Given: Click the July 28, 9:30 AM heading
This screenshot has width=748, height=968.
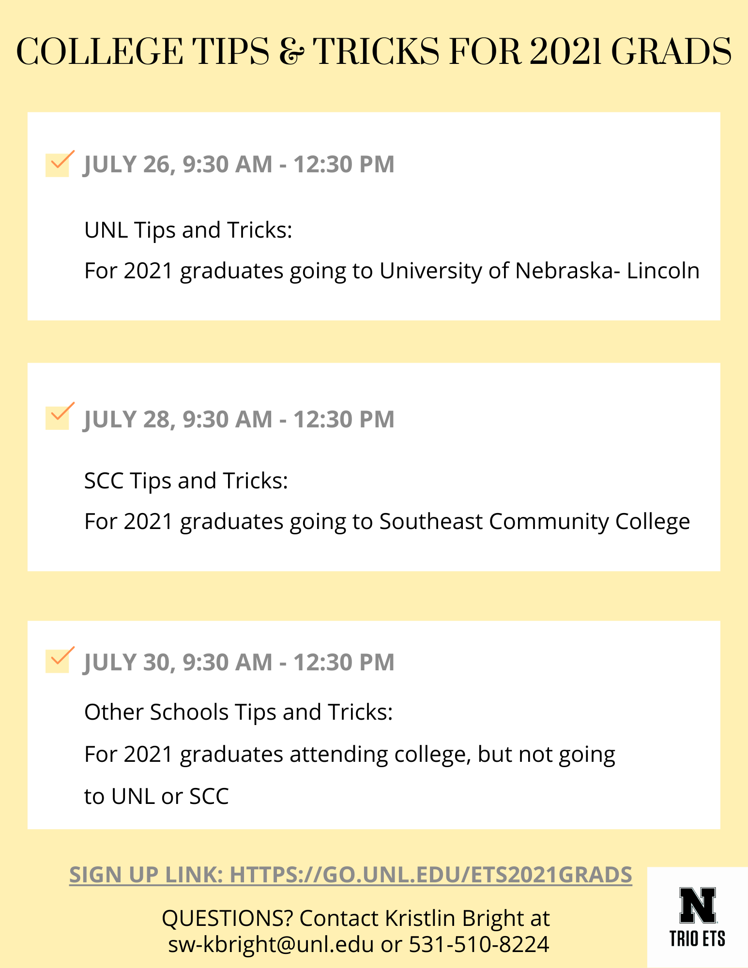Looking at the screenshot, I should pyautogui.click(x=239, y=419).
